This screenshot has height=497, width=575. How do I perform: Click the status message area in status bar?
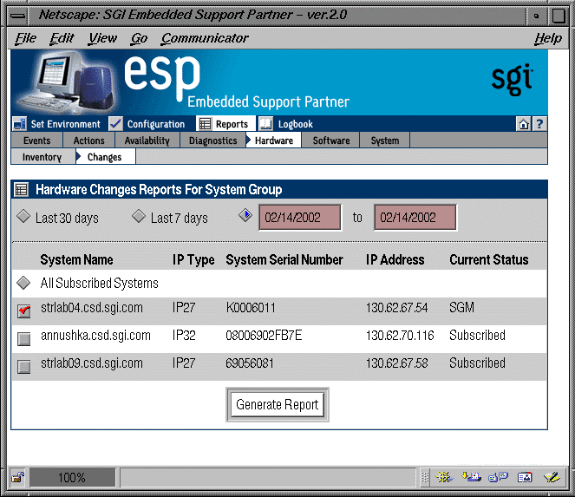pos(268,477)
